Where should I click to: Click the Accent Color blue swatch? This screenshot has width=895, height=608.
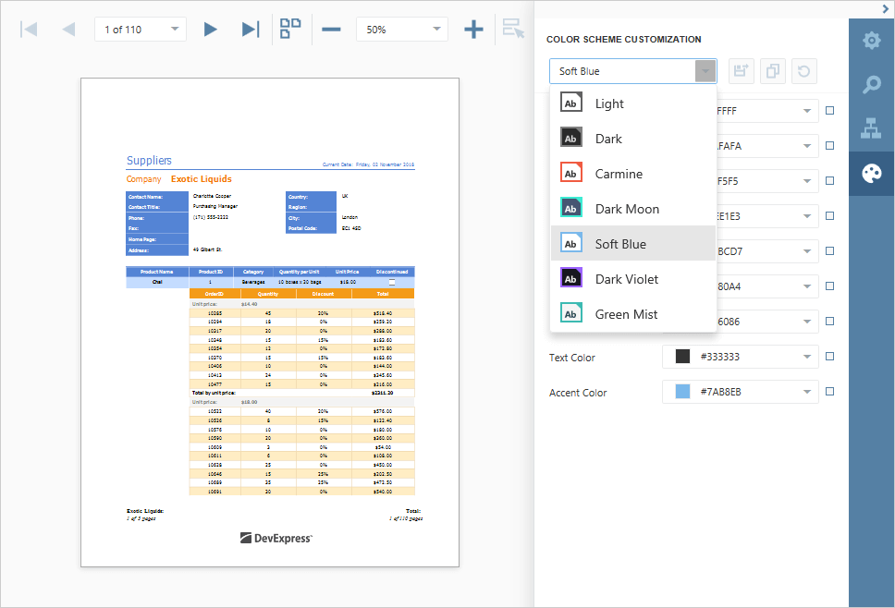click(x=683, y=392)
